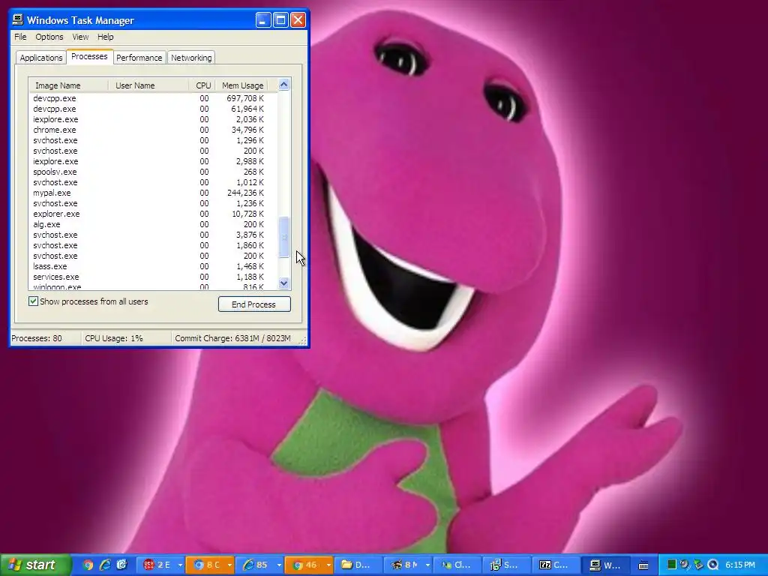Screen dimensions: 768x576
Task: Click the Task Manager title bar icon
Action: pos(18,19)
